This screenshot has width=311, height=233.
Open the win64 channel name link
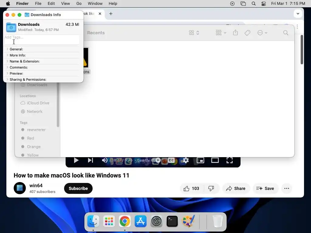click(36, 185)
